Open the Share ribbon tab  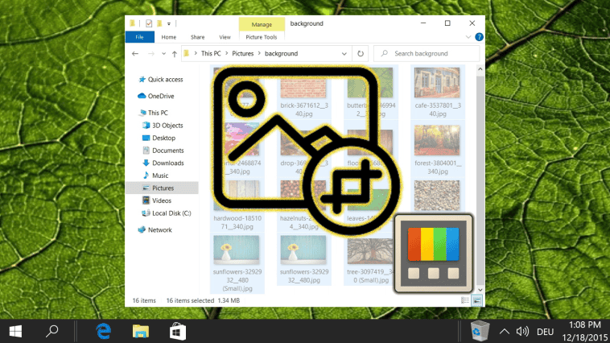coord(197,37)
